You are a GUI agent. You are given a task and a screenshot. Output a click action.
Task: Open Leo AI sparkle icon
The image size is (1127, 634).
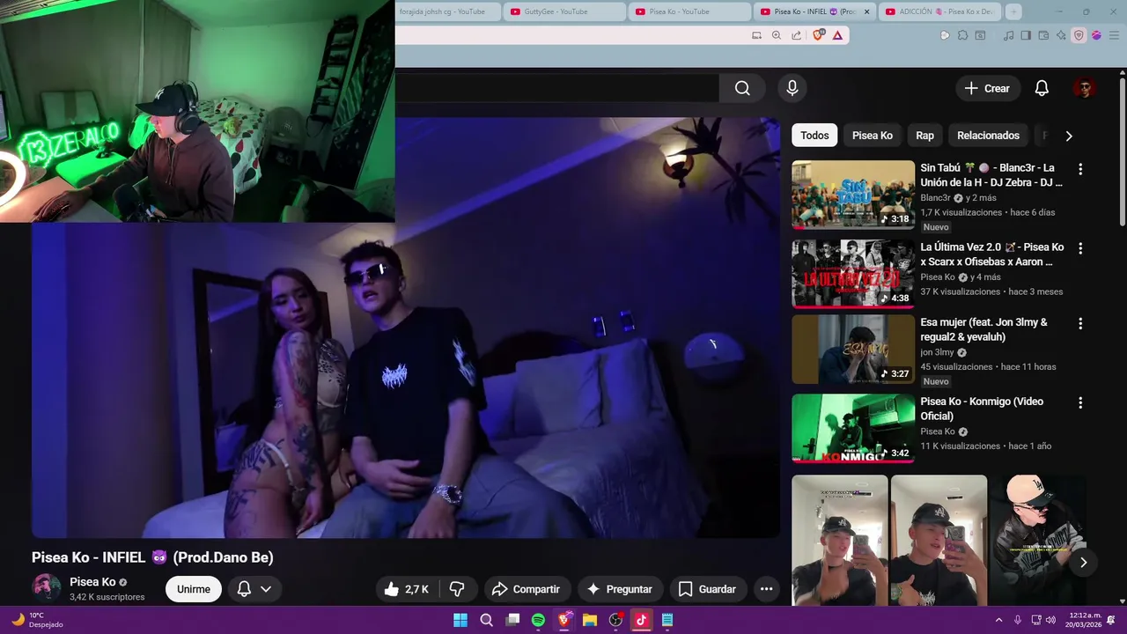[1061, 35]
